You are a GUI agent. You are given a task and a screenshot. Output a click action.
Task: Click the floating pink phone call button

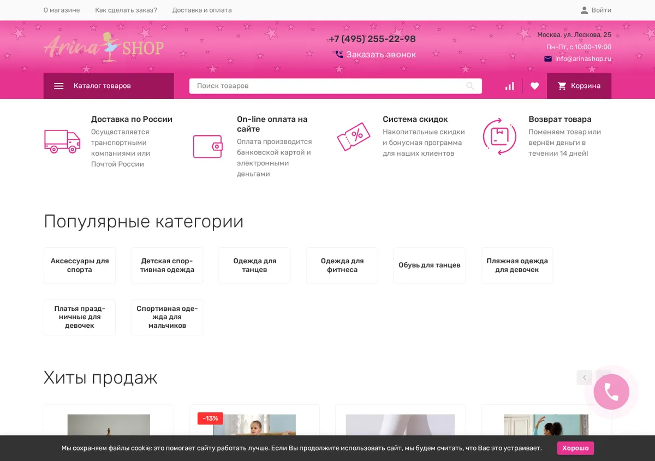click(611, 392)
